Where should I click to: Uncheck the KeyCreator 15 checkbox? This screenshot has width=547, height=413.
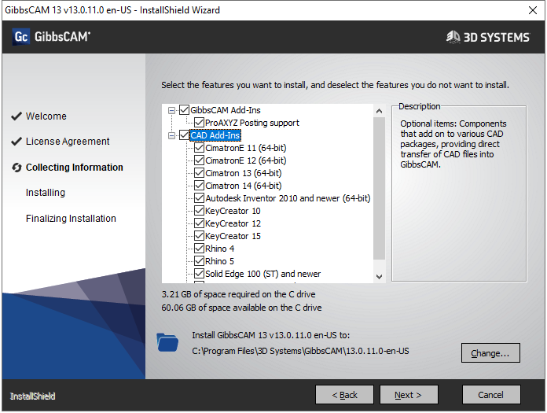(199, 236)
